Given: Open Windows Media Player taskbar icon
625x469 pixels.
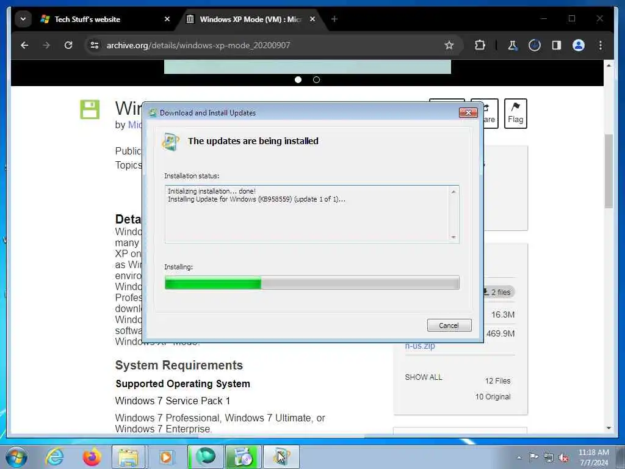Looking at the screenshot, I should click(166, 457).
